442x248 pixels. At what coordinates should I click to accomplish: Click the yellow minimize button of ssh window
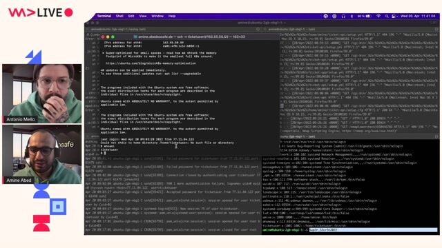pyautogui.click(x=108, y=37)
